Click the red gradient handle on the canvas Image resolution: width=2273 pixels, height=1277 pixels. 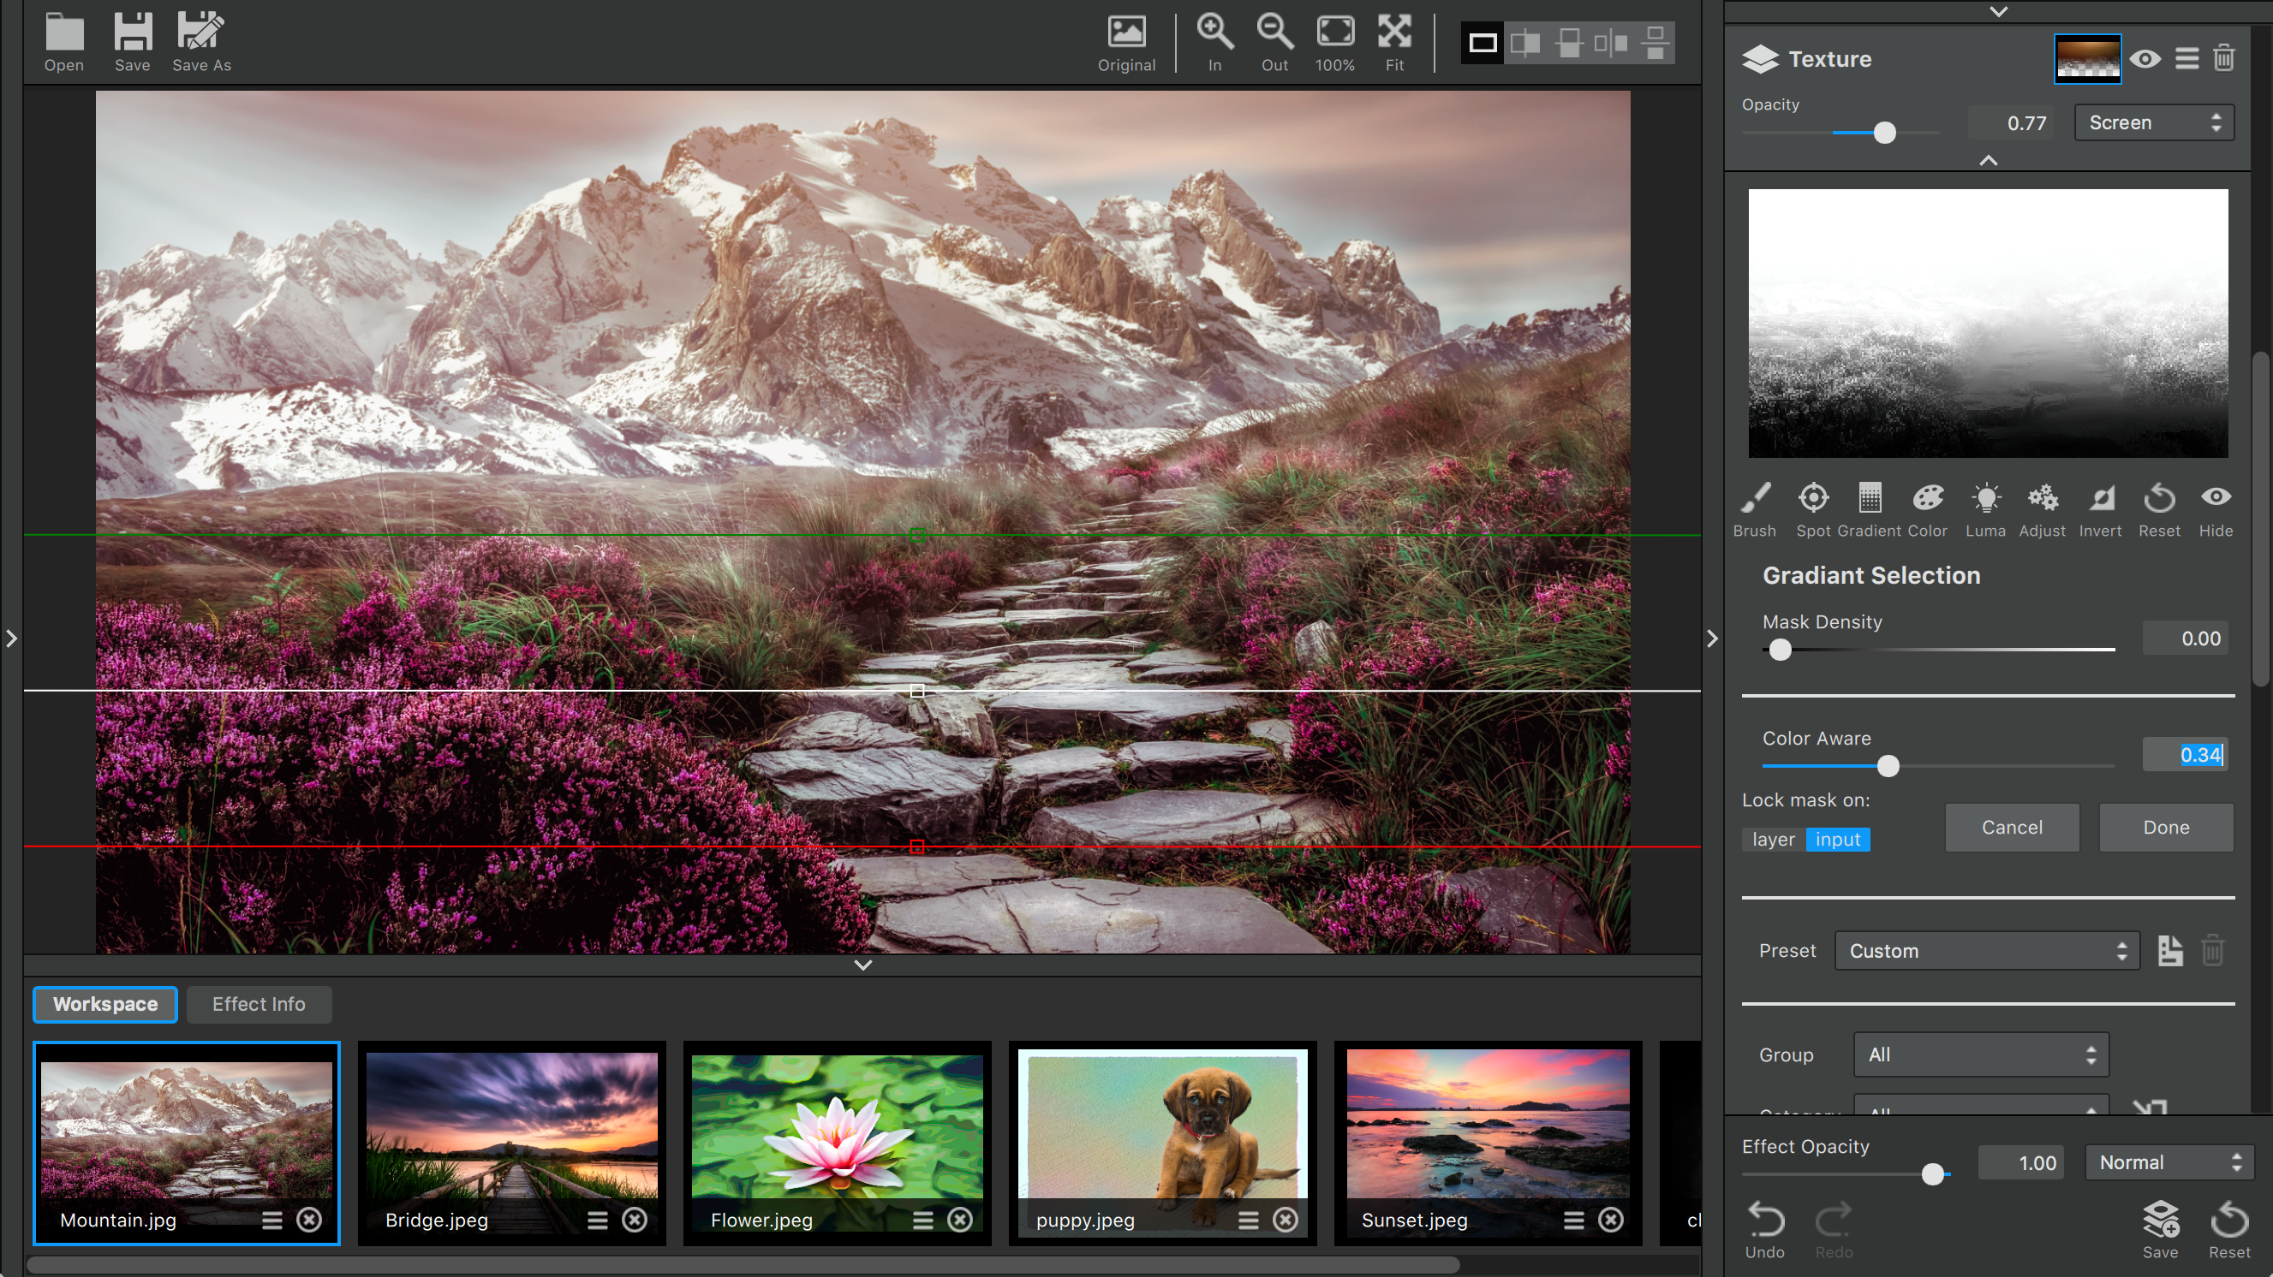[916, 846]
